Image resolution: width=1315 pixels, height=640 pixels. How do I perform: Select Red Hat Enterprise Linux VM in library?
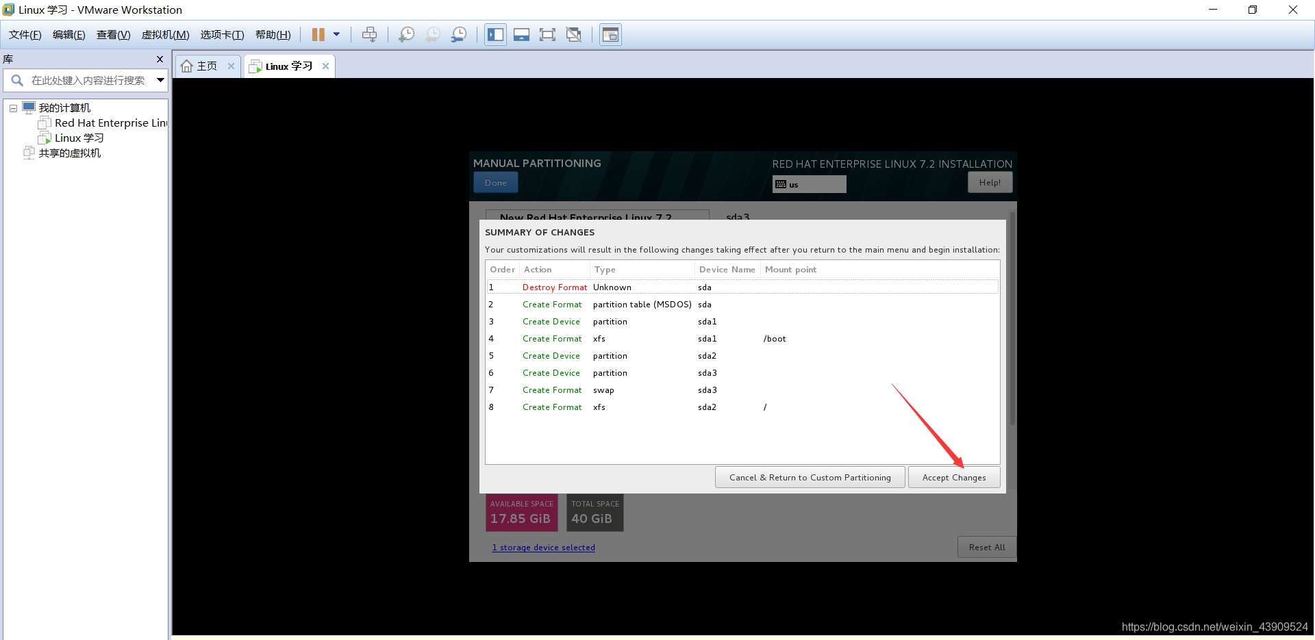click(x=110, y=123)
